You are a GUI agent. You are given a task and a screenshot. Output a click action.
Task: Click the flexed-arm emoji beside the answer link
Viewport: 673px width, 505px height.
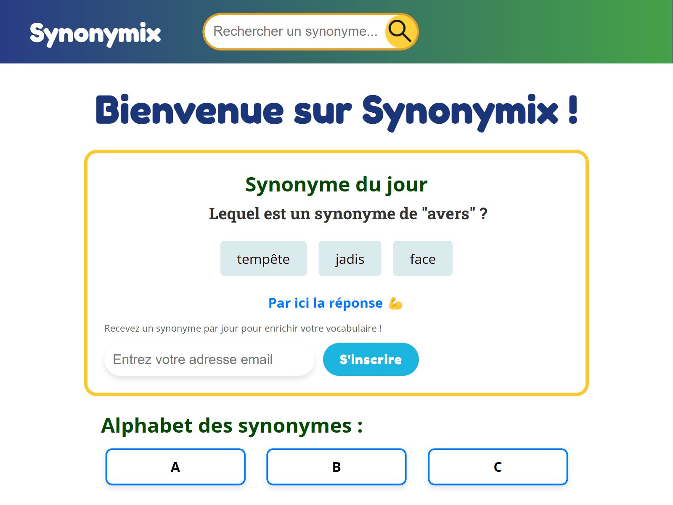pyautogui.click(x=395, y=303)
